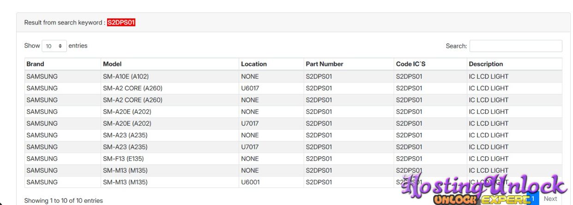Click the Hosting Unlock watermark logo
The image size is (573, 205).
(x=485, y=189)
